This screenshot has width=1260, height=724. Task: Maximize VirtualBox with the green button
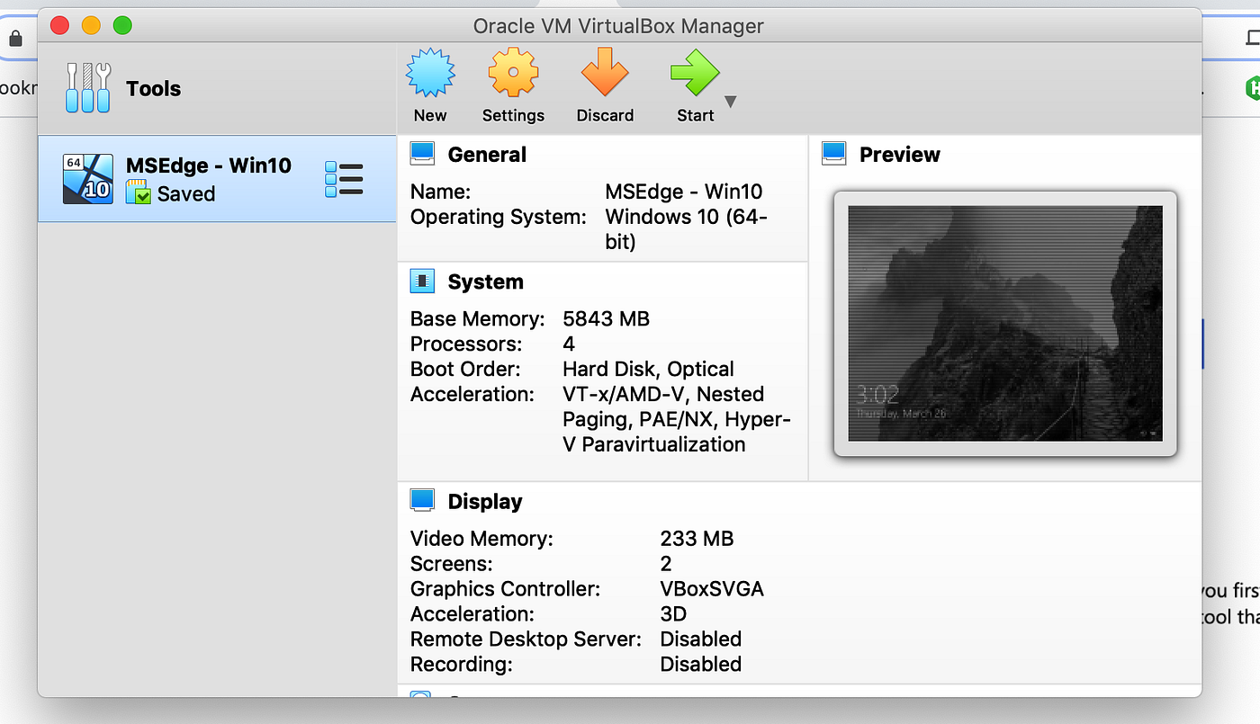tap(122, 25)
